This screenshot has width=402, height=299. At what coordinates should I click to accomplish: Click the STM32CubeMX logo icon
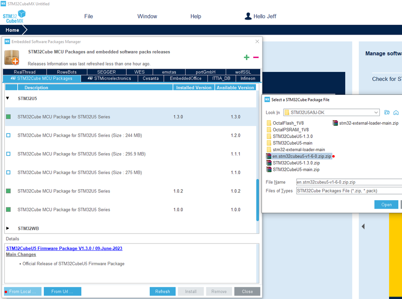(14, 16)
